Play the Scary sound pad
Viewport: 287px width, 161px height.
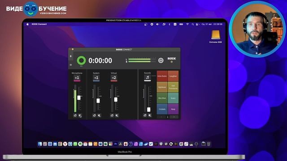point(173,98)
